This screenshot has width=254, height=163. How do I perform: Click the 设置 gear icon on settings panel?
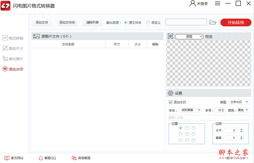[170, 93]
